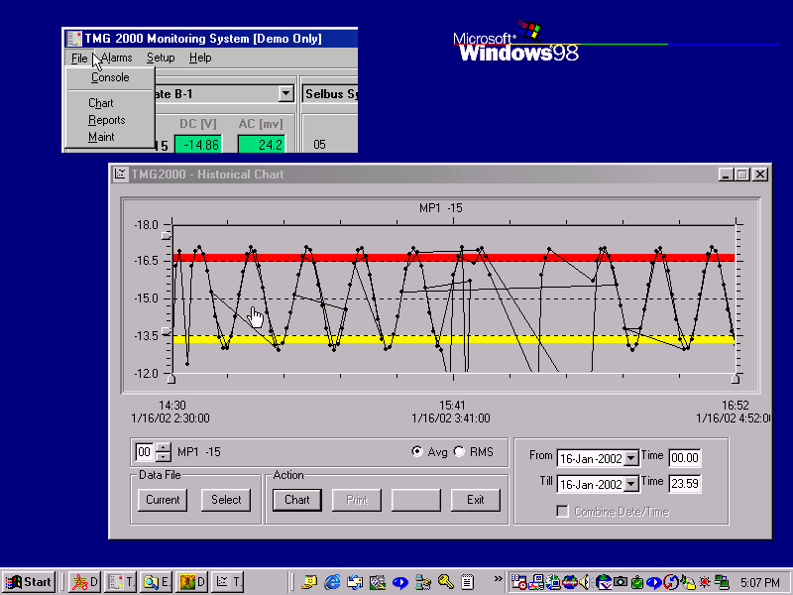The height and width of the screenshot is (595, 793).
Task: Select the RMS radio button
Action: tap(458, 452)
